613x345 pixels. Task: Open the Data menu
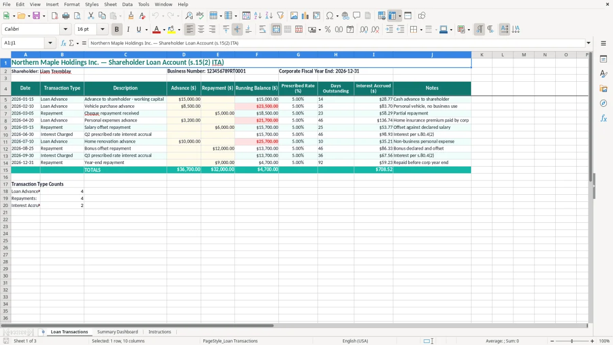pyautogui.click(x=127, y=4)
